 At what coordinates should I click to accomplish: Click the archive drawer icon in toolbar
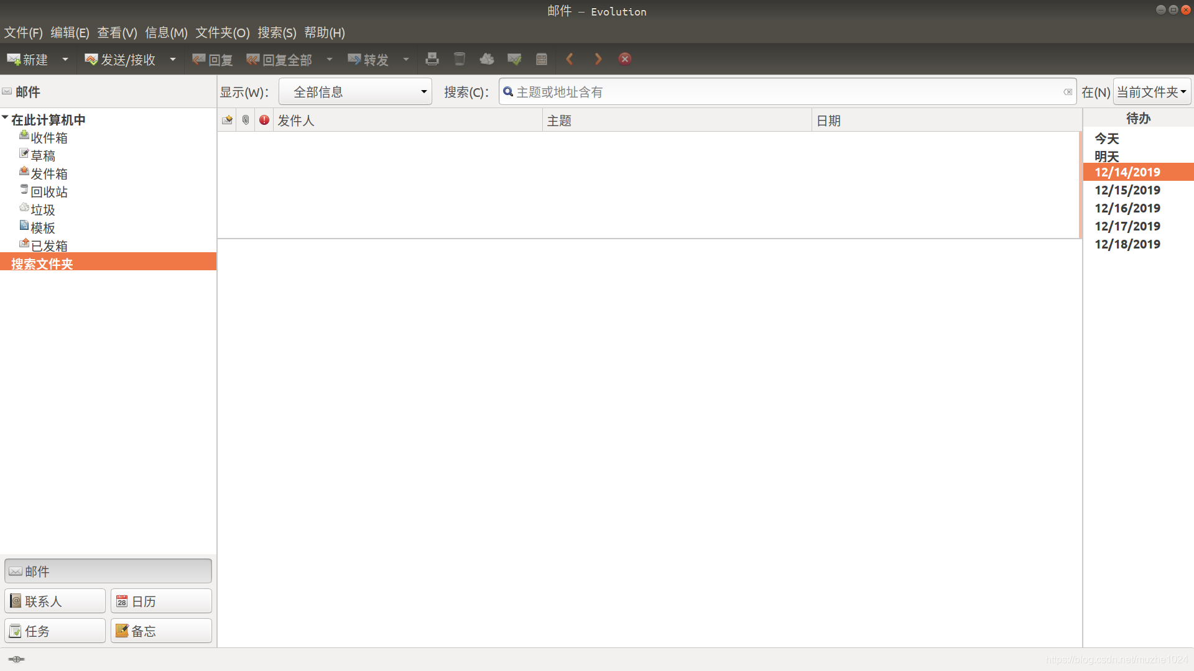[542, 59]
